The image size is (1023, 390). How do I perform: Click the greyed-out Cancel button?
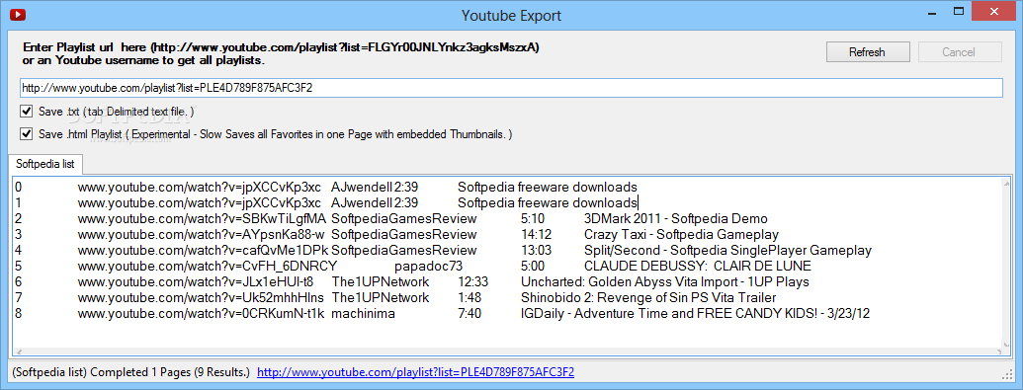point(959,52)
